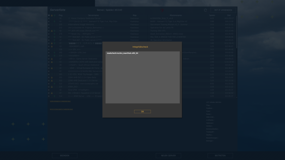285x160 pixels.
Task: Click the shield icon on =AviaSibir= row
Action: [54, 56]
